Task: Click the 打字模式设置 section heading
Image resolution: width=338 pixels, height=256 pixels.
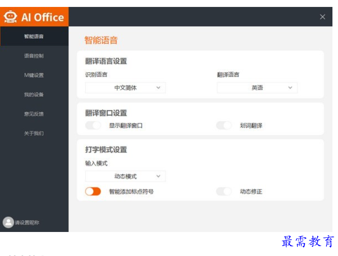Action: pyautogui.click(x=106, y=150)
